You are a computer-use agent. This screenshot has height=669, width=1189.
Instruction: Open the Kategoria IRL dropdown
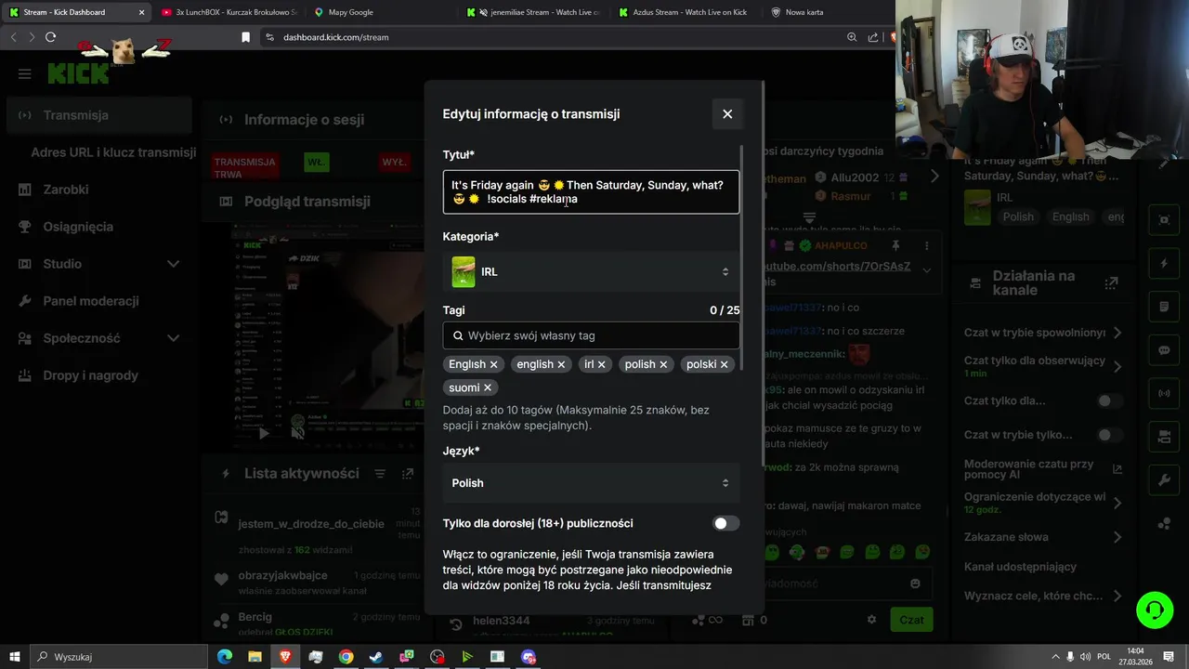pos(591,271)
